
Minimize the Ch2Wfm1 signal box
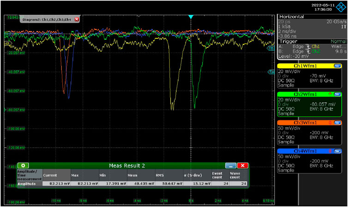click(337, 94)
